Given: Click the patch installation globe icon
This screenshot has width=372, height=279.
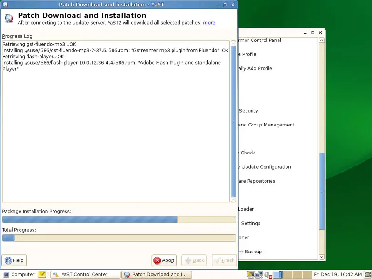Looking at the screenshot, I should click(9, 18).
